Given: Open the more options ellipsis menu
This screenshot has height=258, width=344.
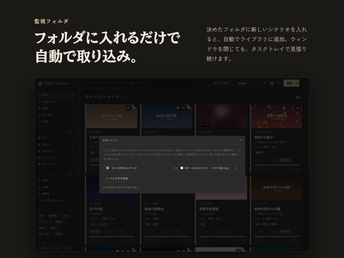Looking at the screenshot, I should (x=304, y=83).
